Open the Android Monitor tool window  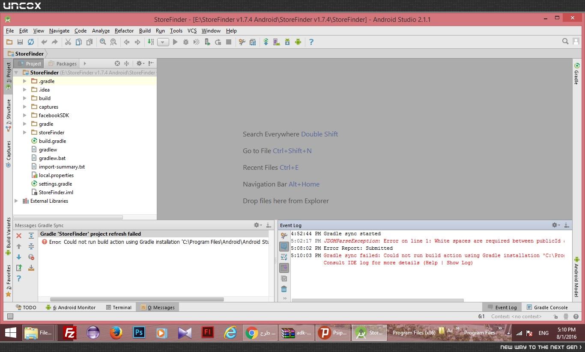[x=71, y=307]
